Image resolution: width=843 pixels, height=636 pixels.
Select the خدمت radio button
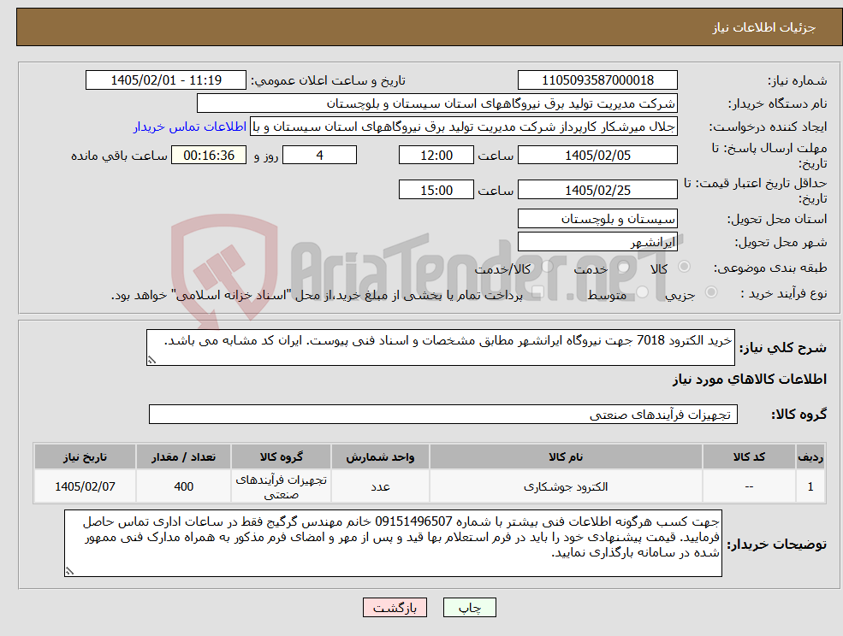pyautogui.click(x=623, y=267)
